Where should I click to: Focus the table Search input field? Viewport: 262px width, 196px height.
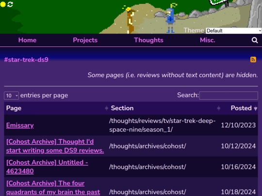point(229,95)
